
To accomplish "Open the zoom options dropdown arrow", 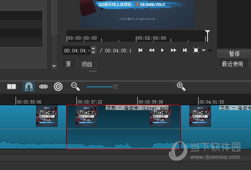I will tap(204, 51).
